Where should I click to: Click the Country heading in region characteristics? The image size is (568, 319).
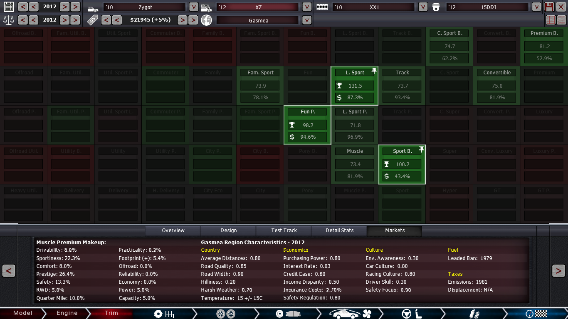pos(210,250)
